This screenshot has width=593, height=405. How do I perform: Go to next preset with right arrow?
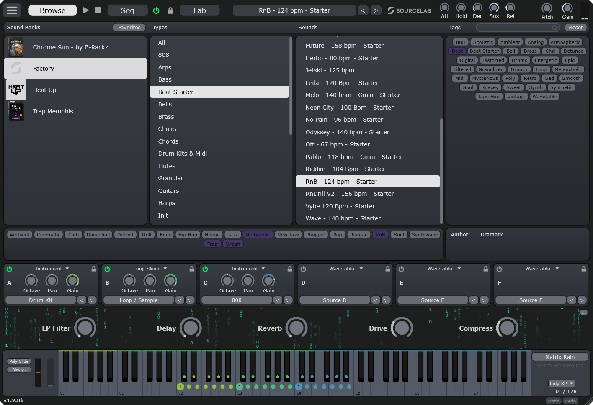tap(376, 10)
